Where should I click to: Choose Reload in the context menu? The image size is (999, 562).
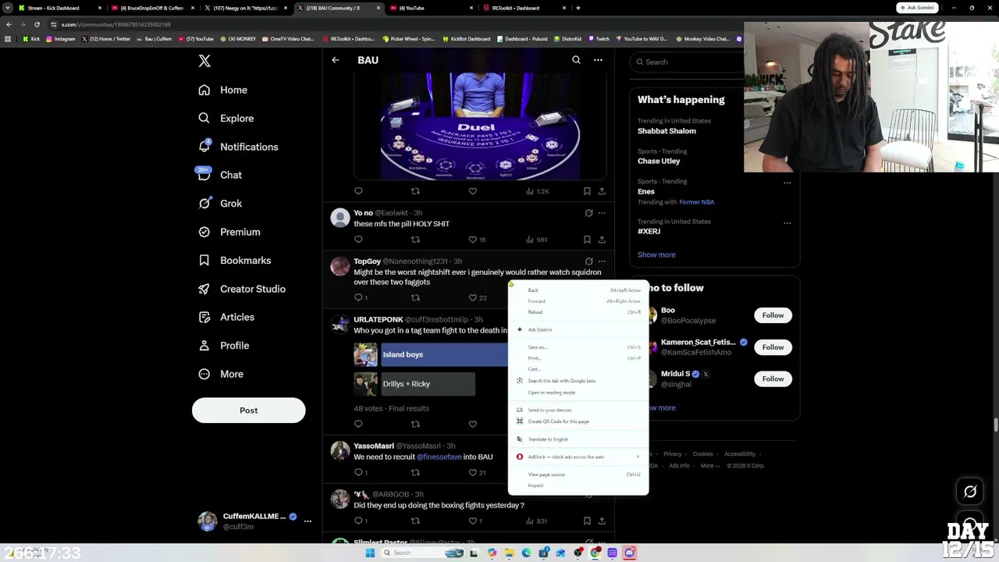click(578, 312)
